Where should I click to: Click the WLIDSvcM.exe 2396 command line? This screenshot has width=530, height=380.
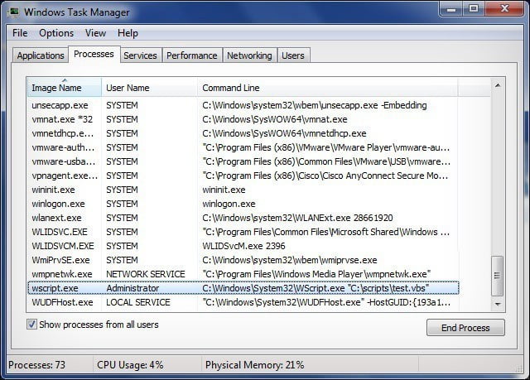(243, 246)
